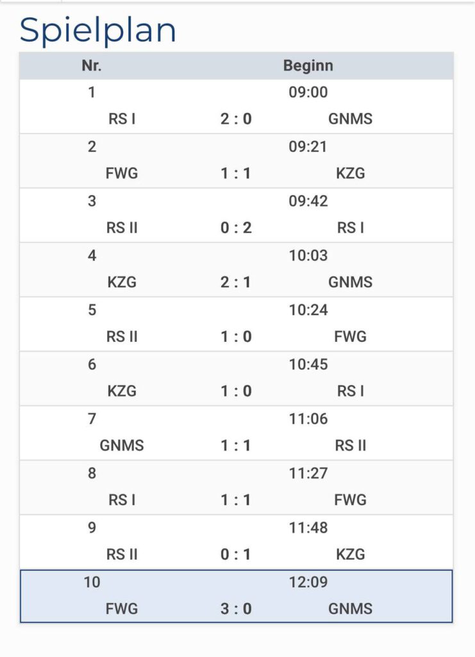The image size is (475, 657).
Task: Select match number 5
Action: (x=92, y=311)
